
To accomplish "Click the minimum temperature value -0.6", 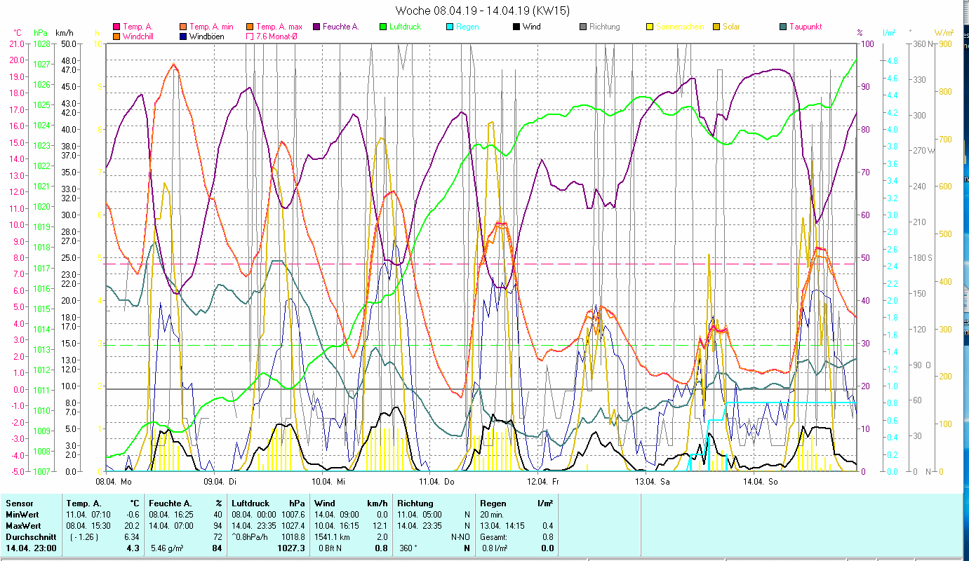I will tap(133, 515).
